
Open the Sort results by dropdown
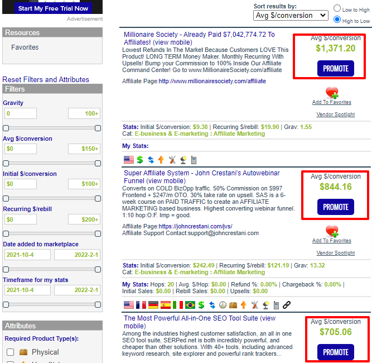tap(291, 16)
